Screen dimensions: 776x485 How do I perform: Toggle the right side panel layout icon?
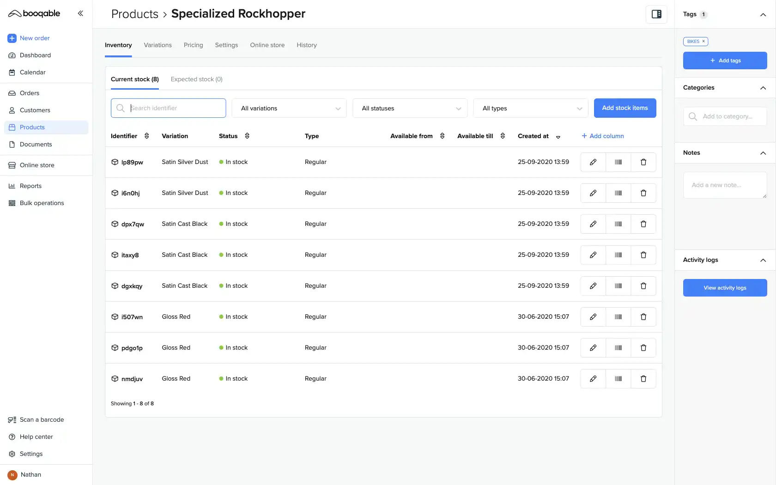point(656,14)
